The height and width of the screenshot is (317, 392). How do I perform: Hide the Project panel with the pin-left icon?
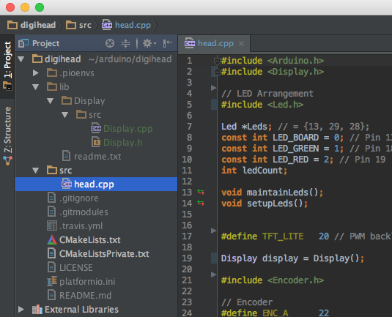click(167, 43)
